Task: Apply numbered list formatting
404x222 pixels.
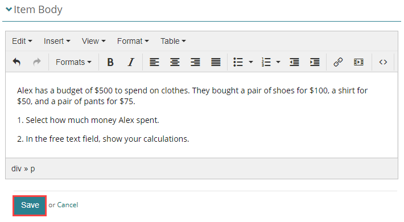Action: click(266, 62)
